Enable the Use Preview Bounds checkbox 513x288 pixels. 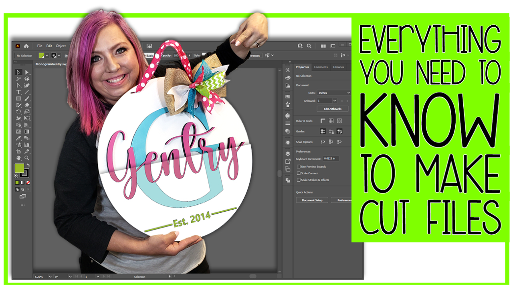(x=298, y=166)
